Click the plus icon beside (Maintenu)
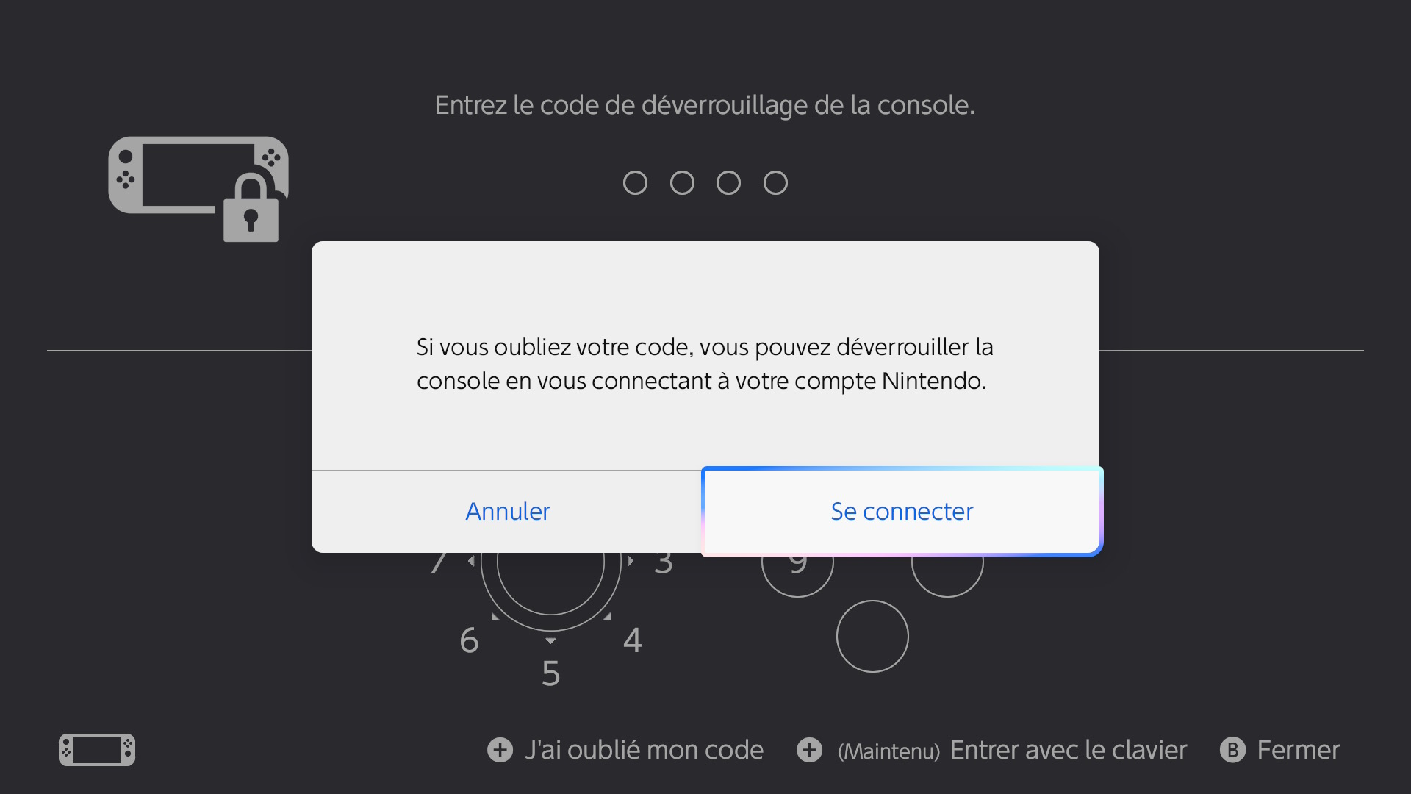 tap(809, 750)
